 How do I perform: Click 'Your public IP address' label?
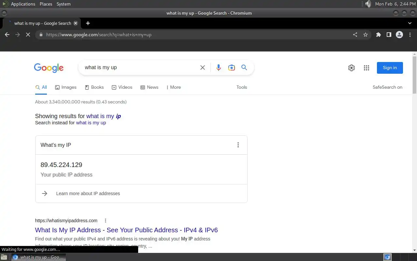tap(66, 175)
